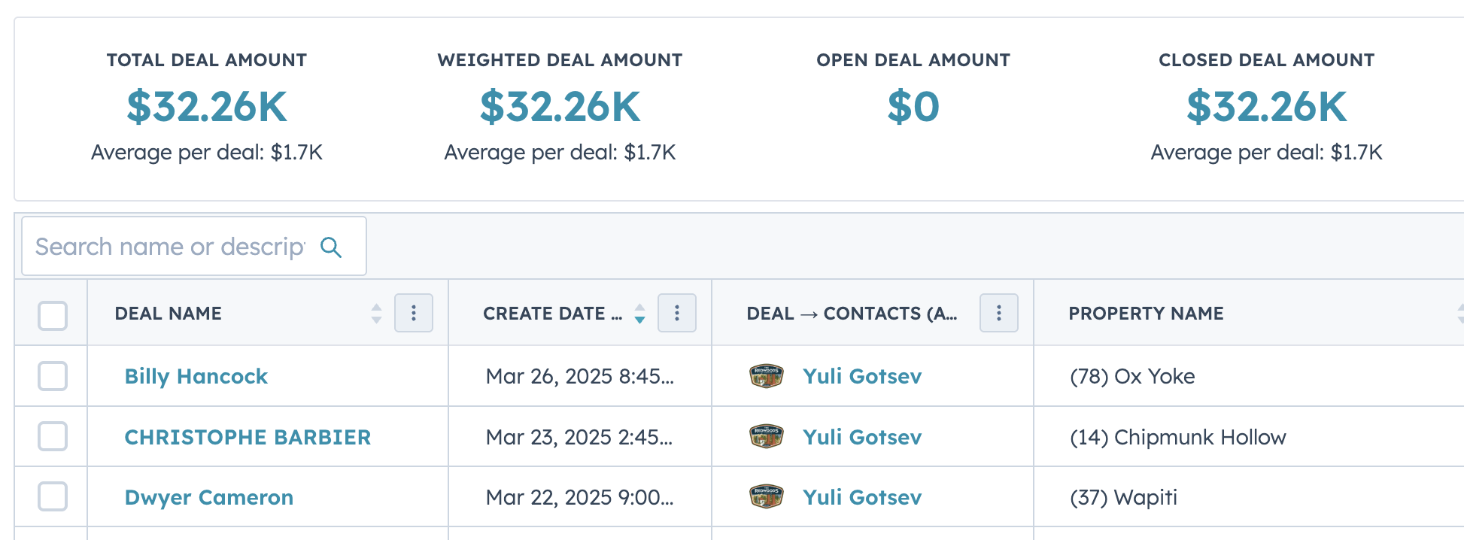Open Deal Contacts column options menu

pos(999,313)
